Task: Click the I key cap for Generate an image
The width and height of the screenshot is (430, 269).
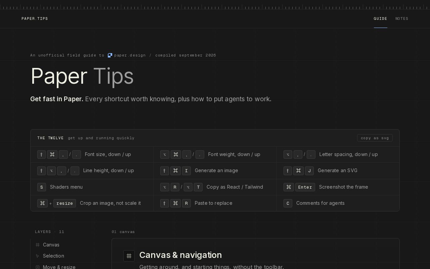Action: (186, 170)
